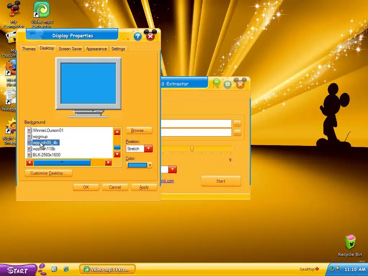Click the first text field in Extractor window
The width and height of the screenshot is (368, 276).
point(197,124)
